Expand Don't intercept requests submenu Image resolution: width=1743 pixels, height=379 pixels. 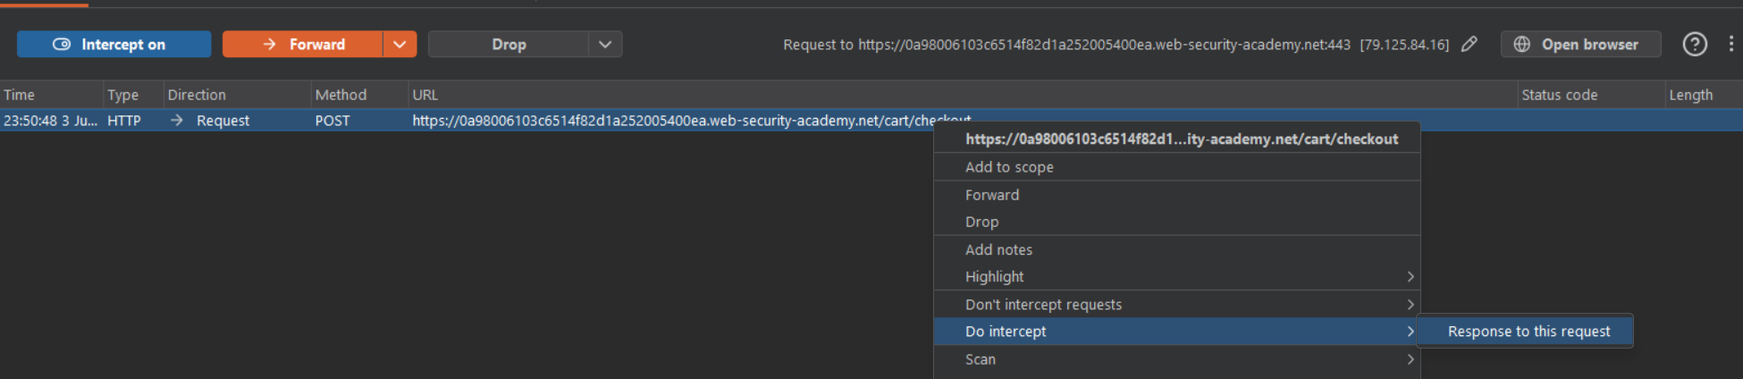pos(1176,304)
